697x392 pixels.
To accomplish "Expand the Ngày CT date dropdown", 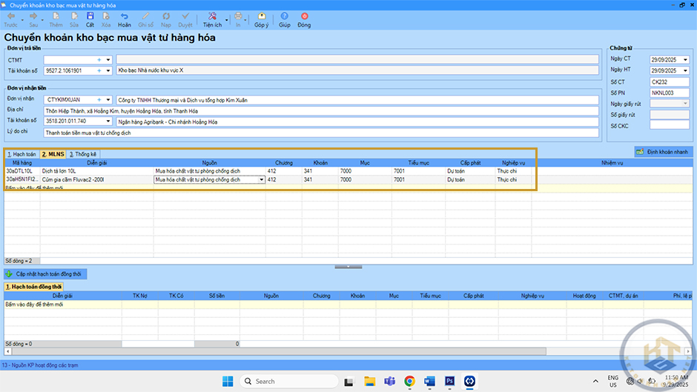I will click(685, 59).
